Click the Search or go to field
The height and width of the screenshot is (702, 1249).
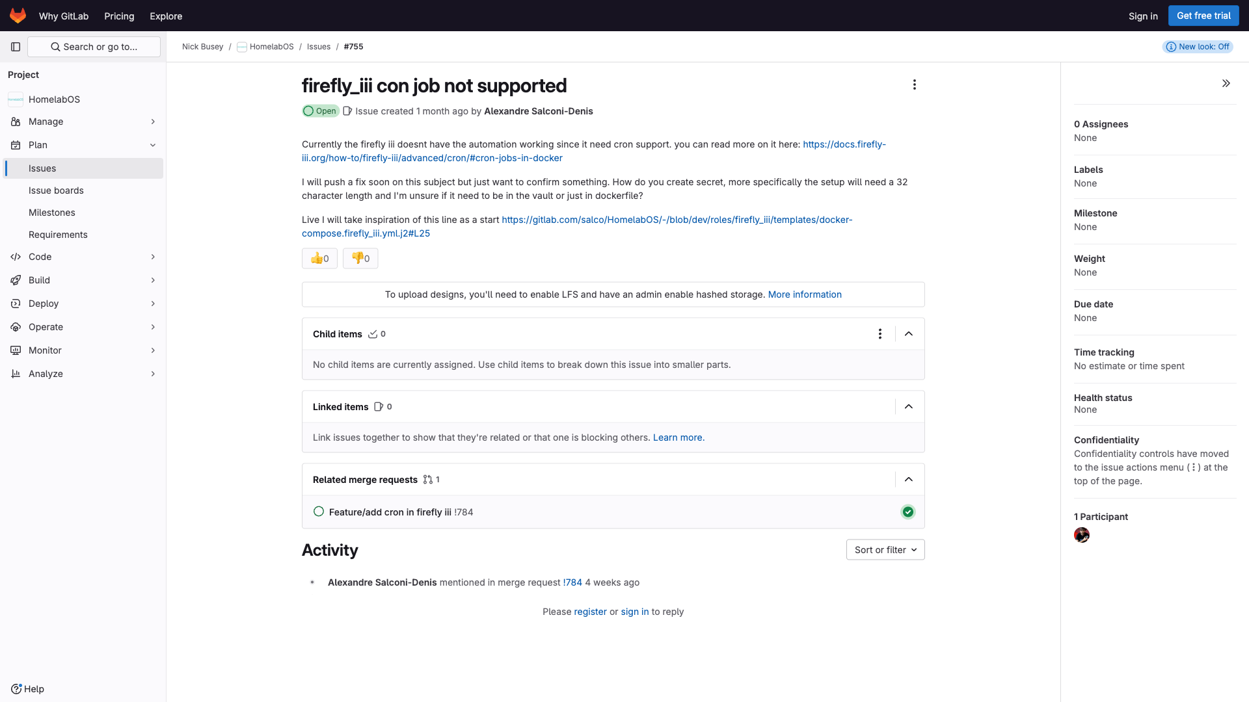pos(94,47)
